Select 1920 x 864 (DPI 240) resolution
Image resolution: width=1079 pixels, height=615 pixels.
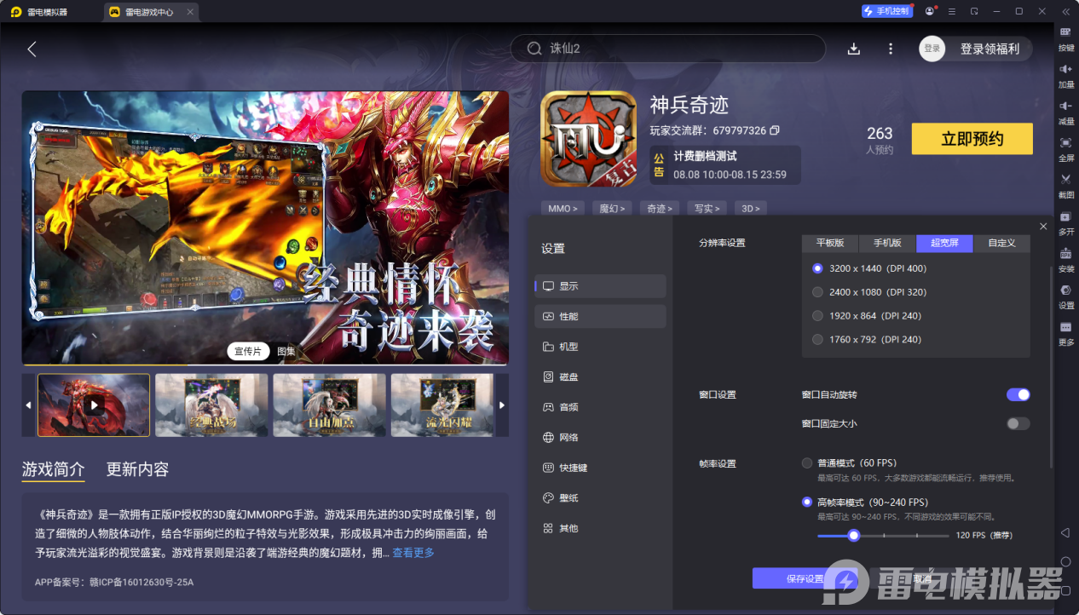pos(818,316)
